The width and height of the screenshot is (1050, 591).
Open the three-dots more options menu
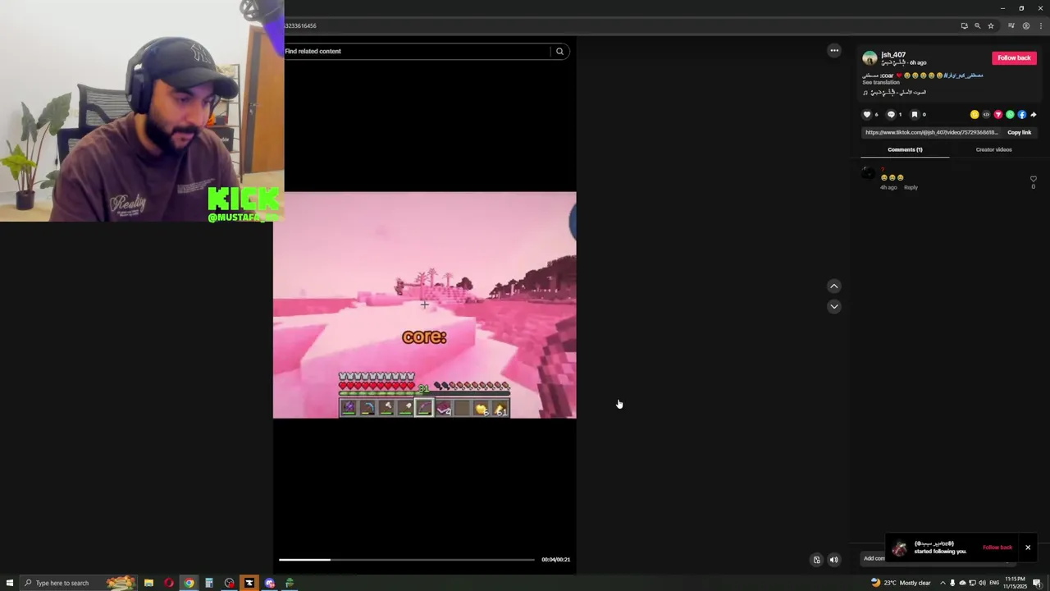(x=834, y=50)
